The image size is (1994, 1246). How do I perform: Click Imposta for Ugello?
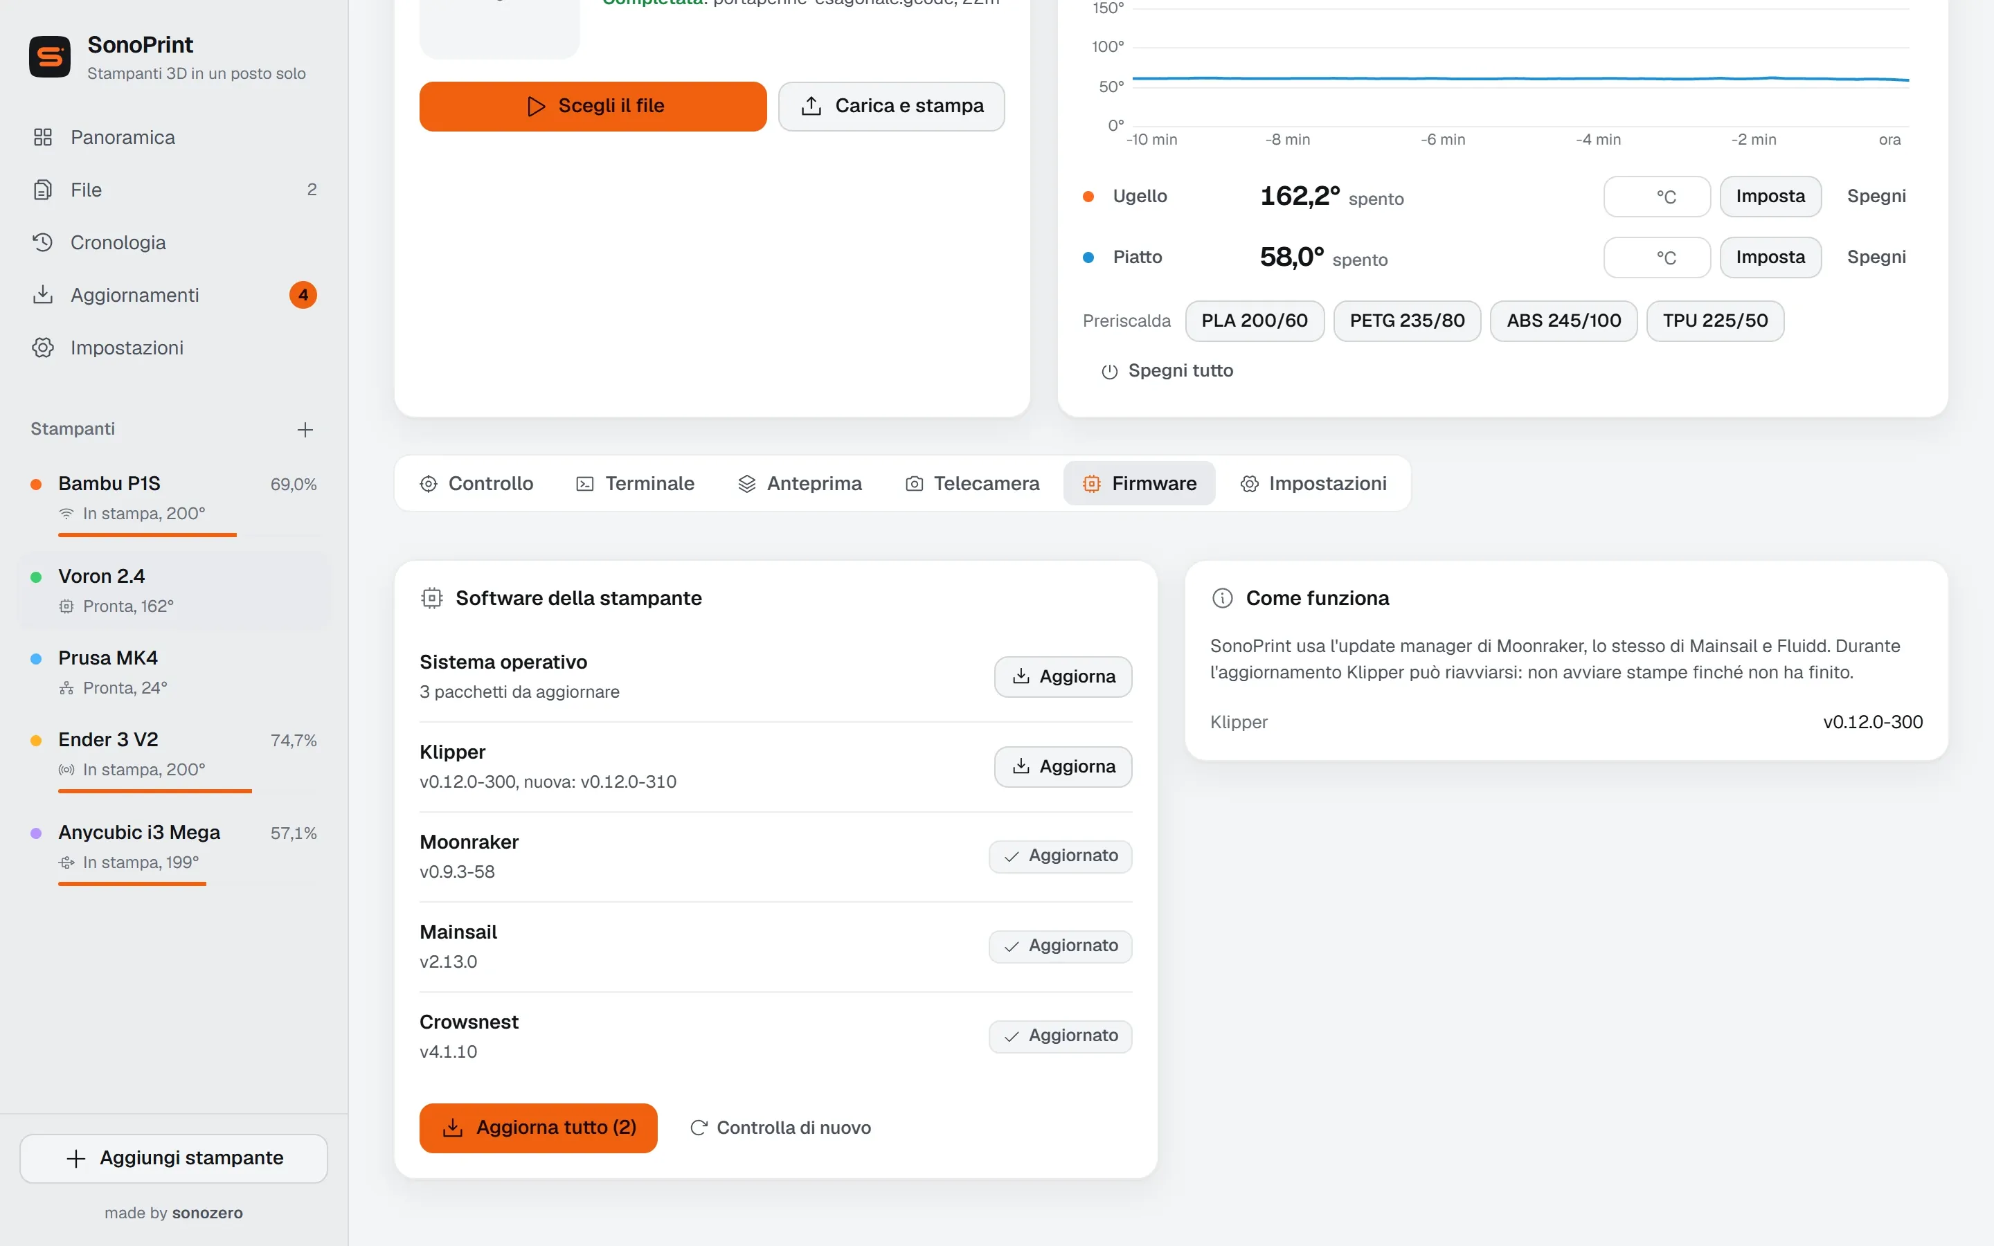click(x=1770, y=196)
